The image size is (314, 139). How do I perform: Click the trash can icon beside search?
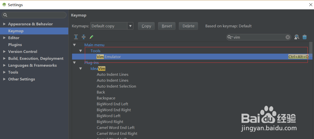coord(305,37)
